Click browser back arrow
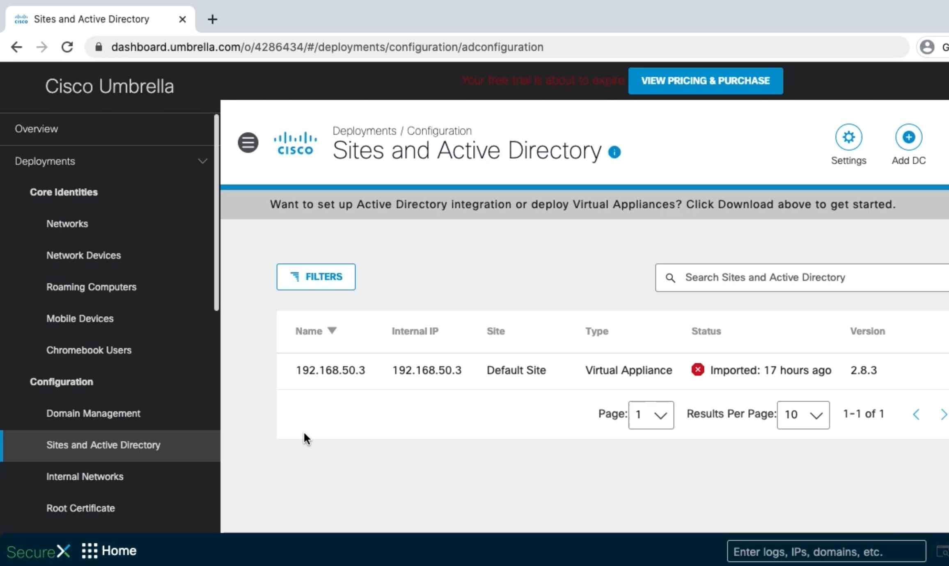The image size is (949, 566). click(x=16, y=47)
